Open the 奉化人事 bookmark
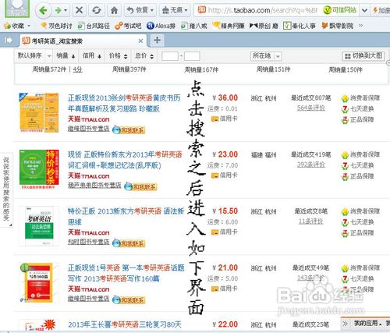Screen dimensions: 390x333 point(300,26)
